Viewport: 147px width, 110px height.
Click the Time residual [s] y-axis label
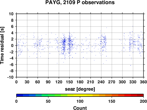[2, 45]
